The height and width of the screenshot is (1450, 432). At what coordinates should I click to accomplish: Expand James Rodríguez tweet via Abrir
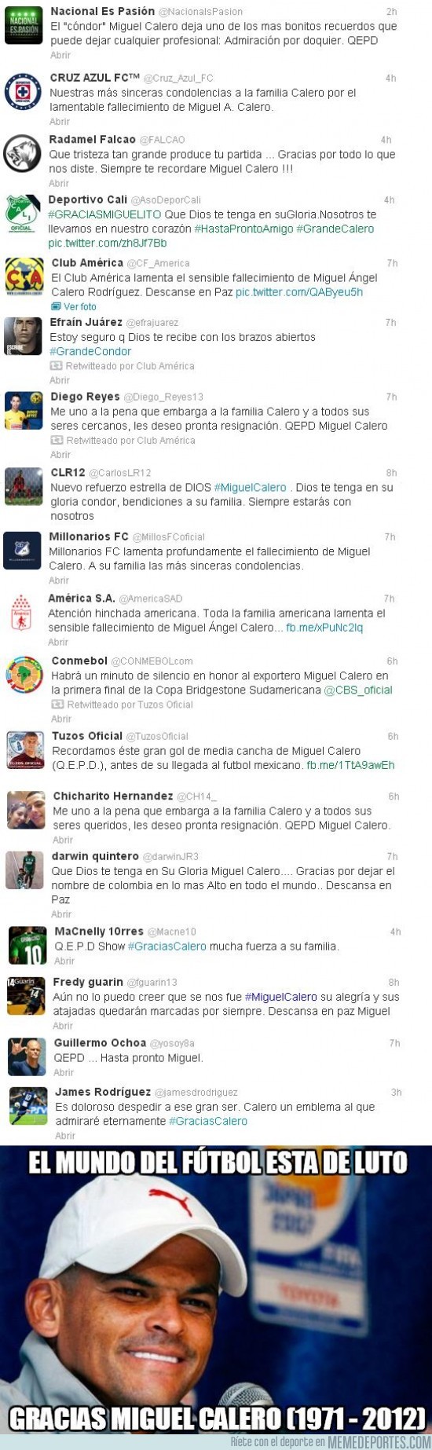pyautogui.click(x=65, y=1136)
